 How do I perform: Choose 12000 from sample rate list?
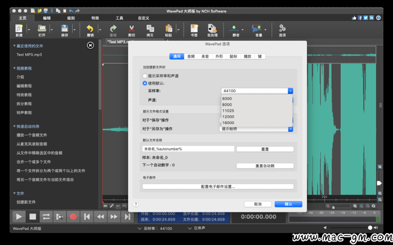pyautogui.click(x=257, y=117)
